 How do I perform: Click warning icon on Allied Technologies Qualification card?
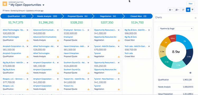click(x=27, y=40)
